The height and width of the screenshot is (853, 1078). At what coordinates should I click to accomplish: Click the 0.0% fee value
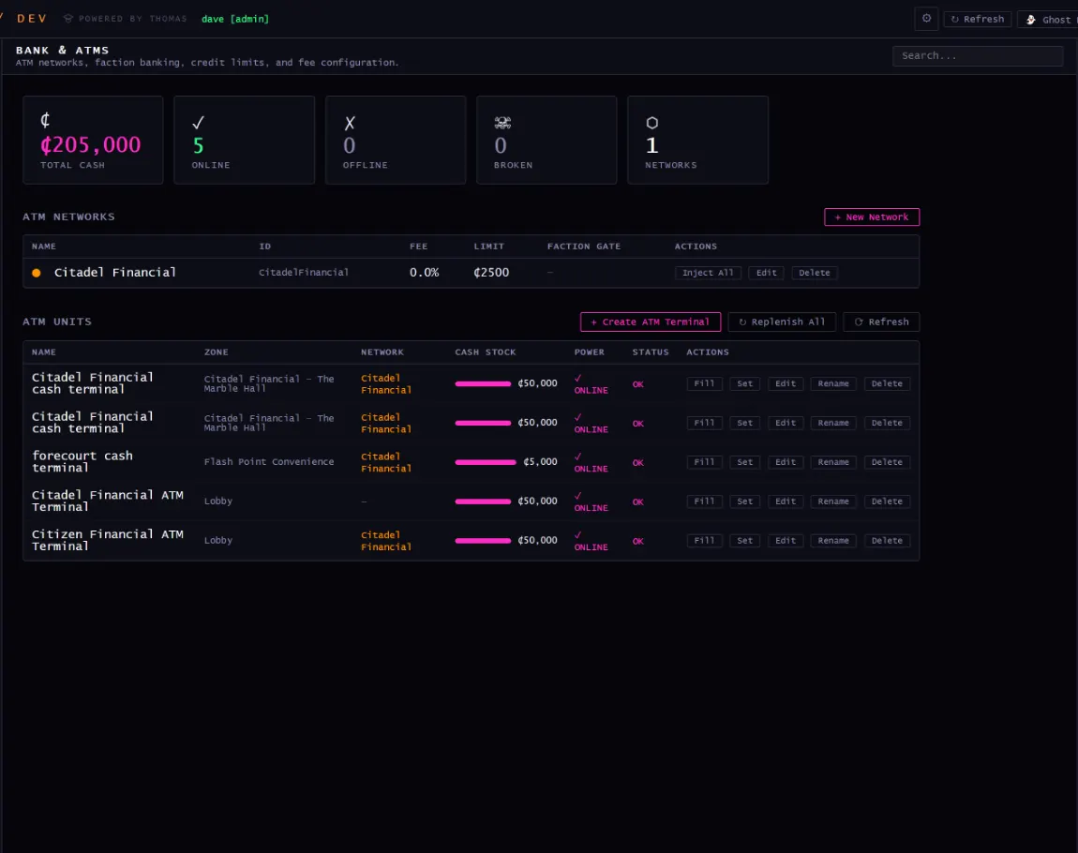coord(425,273)
